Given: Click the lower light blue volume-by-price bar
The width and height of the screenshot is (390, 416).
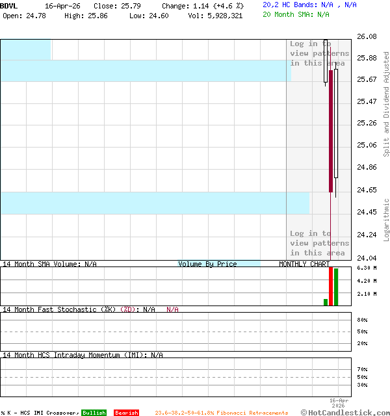Looking at the screenshot, I should tap(155, 203).
